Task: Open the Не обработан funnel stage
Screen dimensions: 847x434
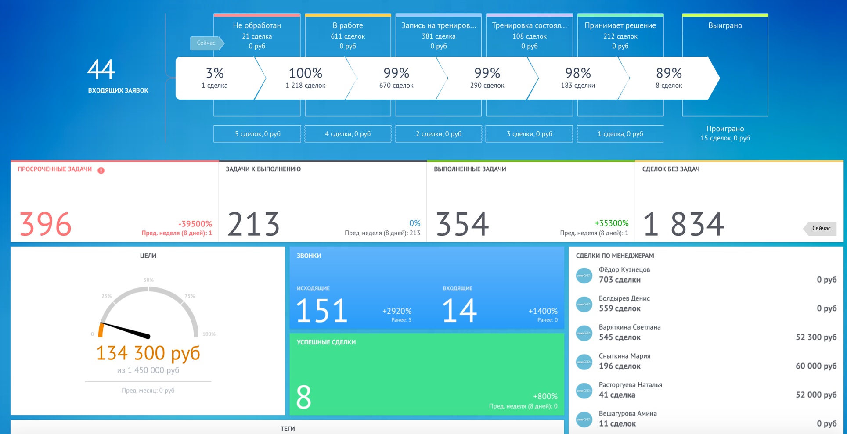Action: pyautogui.click(x=257, y=36)
